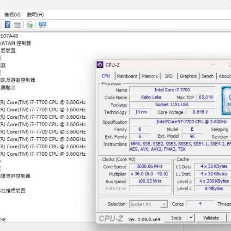This screenshot has width=231, height=231.
Task: Switch to the Memory tab
Action: point(150,76)
